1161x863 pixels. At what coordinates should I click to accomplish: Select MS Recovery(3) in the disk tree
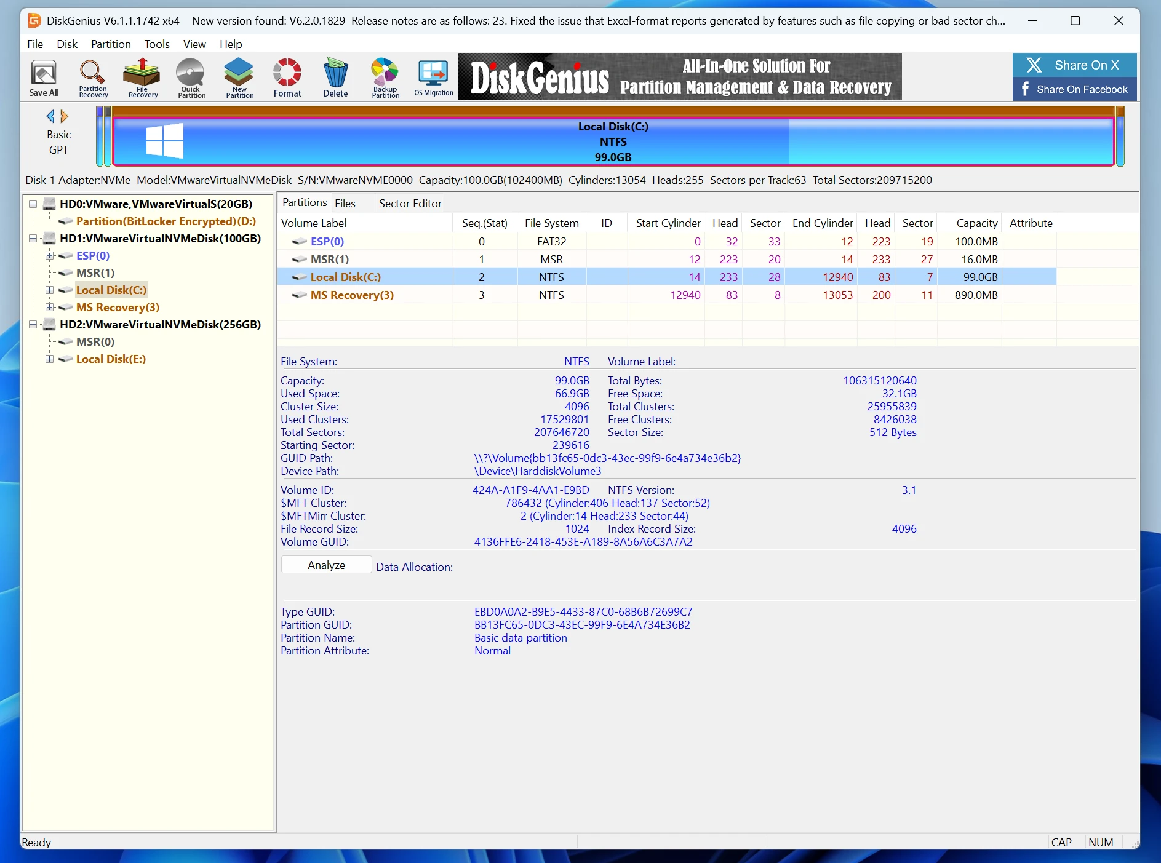[x=118, y=307]
